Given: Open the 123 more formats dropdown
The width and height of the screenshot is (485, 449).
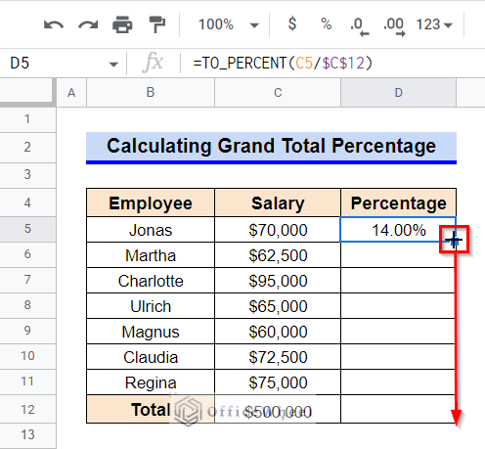Looking at the screenshot, I should coord(434,24).
